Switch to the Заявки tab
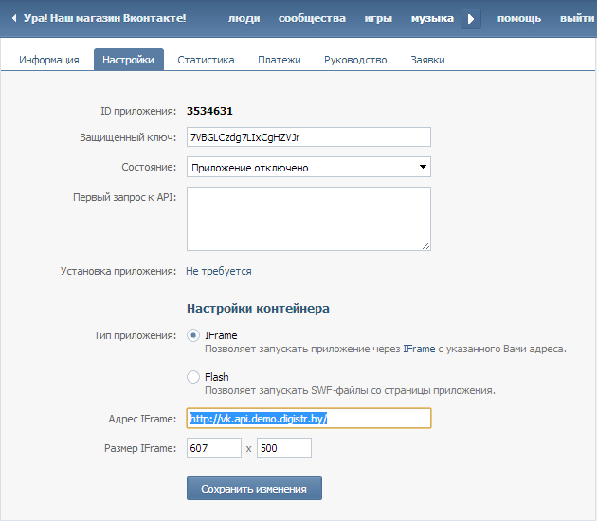The height and width of the screenshot is (521, 597). tap(427, 60)
